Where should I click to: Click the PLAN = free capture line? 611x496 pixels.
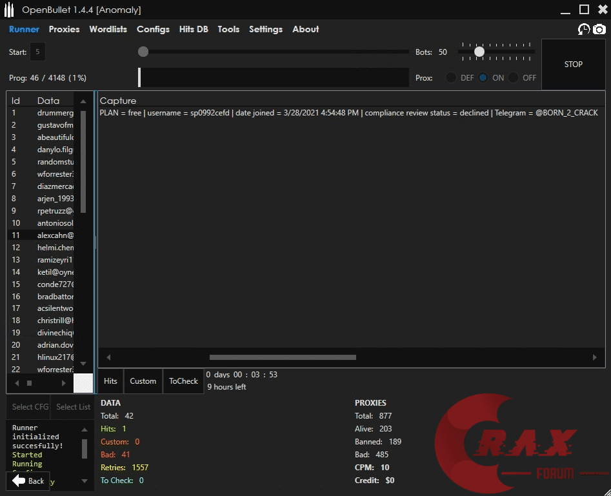click(x=349, y=113)
